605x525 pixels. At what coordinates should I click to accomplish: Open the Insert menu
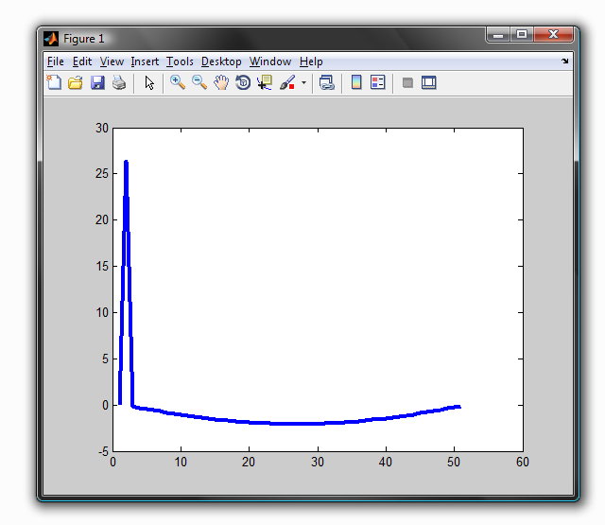tap(145, 61)
